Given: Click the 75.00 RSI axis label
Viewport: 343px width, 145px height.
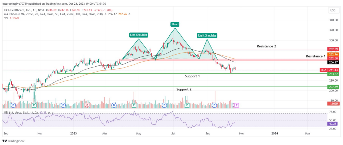Looking at the screenshot, I should [333, 112].
